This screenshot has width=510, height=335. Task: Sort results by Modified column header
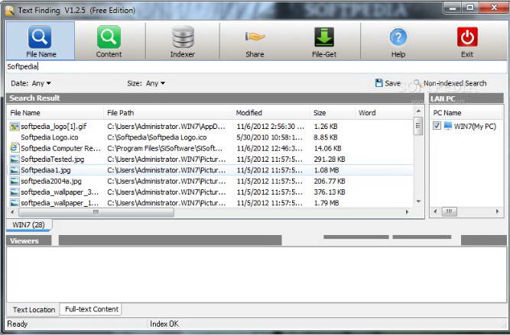point(271,113)
